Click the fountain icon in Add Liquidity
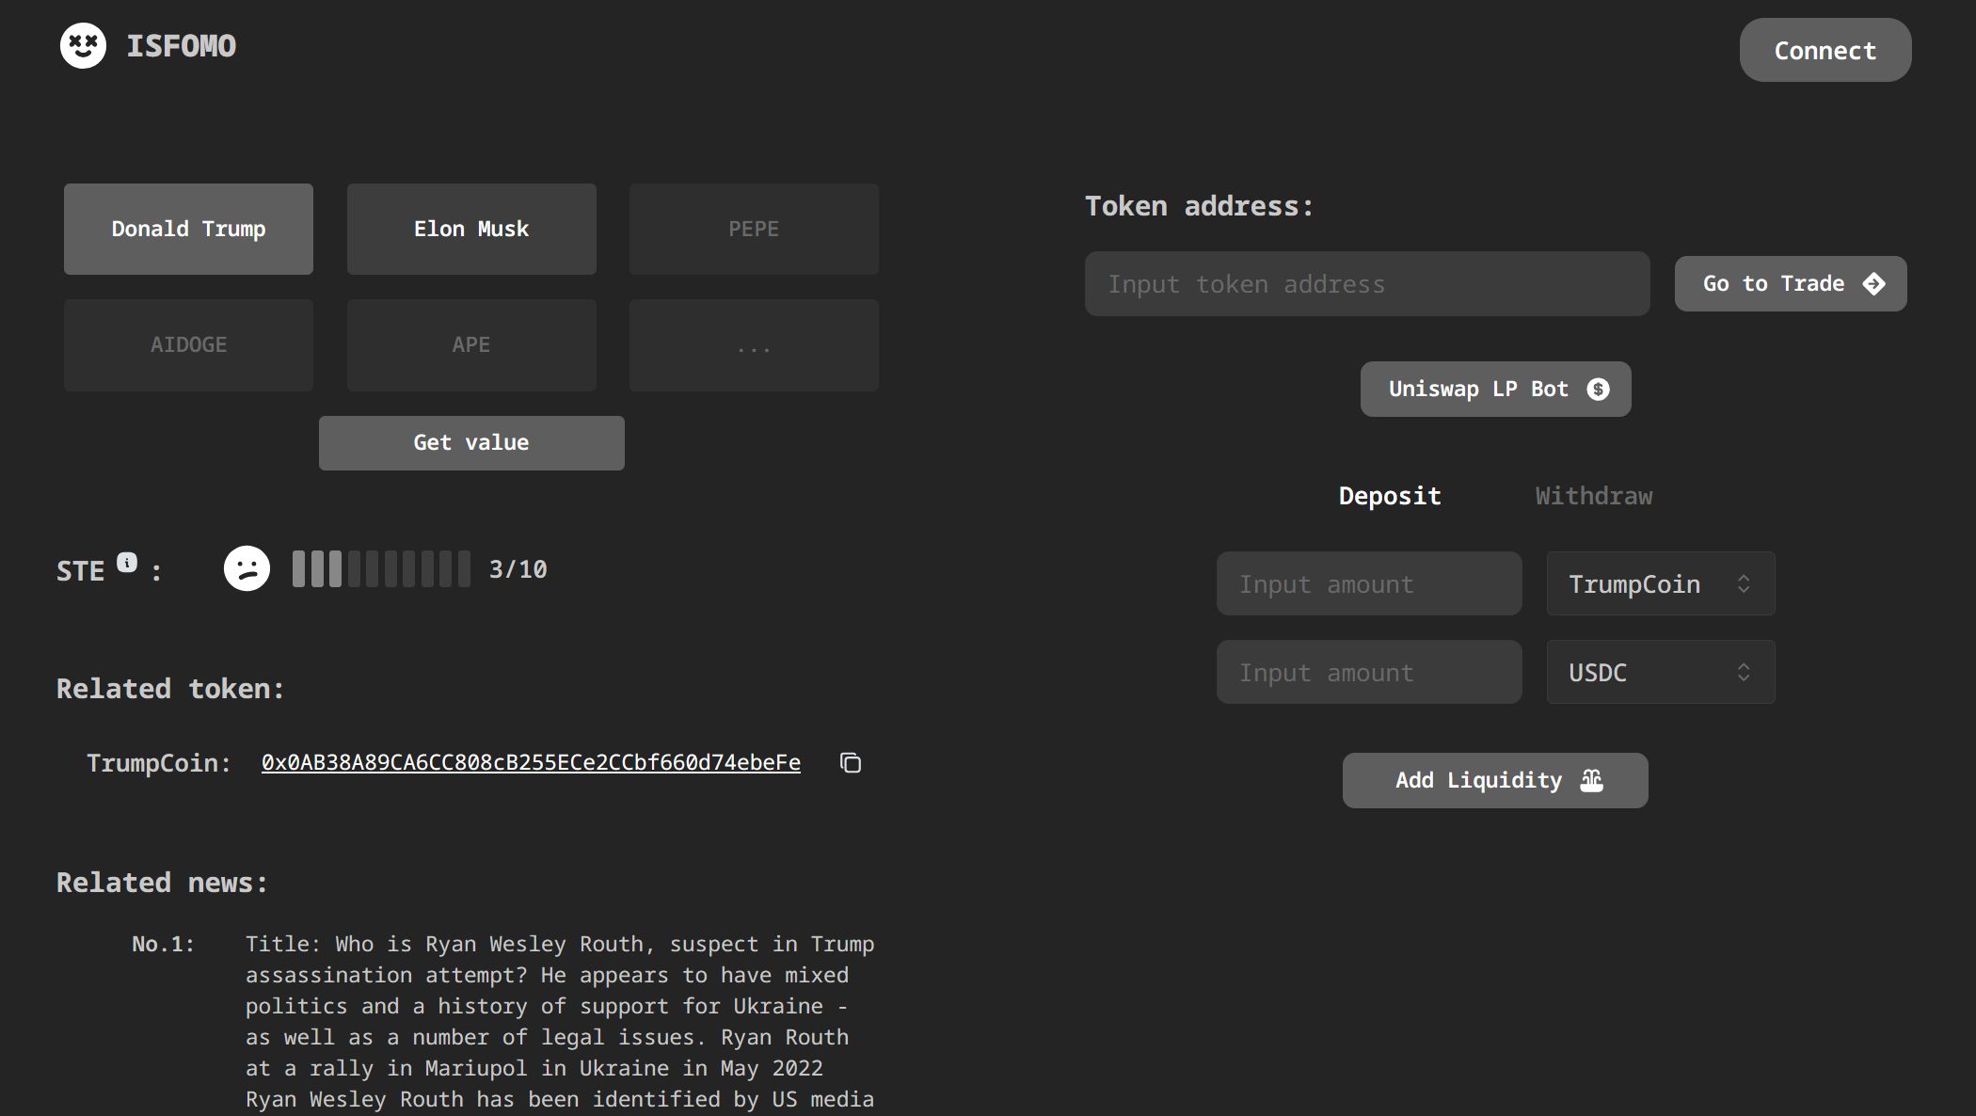Screen dimensions: 1976x1116 click(x=1591, y=780)
